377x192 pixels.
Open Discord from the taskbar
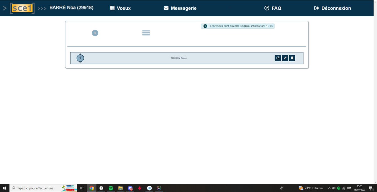[x=130, y=188]
